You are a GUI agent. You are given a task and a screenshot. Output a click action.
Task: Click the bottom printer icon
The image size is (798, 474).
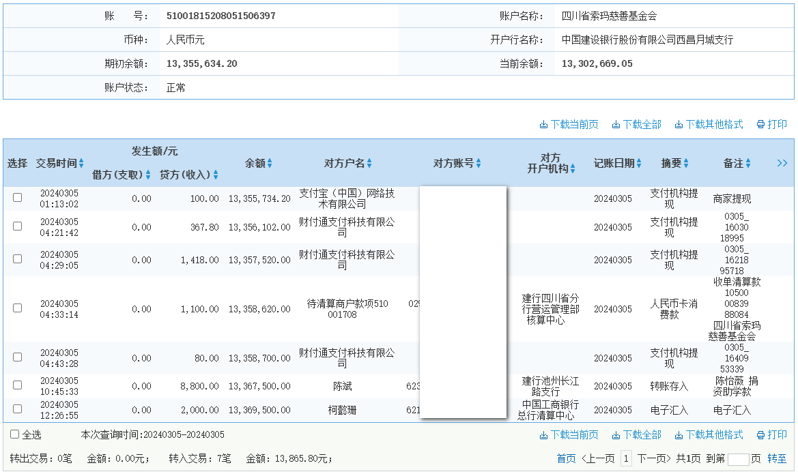click(760, 435)
